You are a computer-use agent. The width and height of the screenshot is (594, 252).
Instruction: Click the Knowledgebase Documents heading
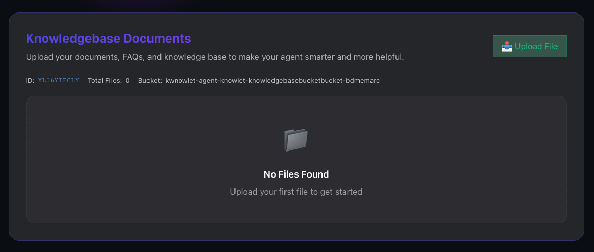(108, 39)
